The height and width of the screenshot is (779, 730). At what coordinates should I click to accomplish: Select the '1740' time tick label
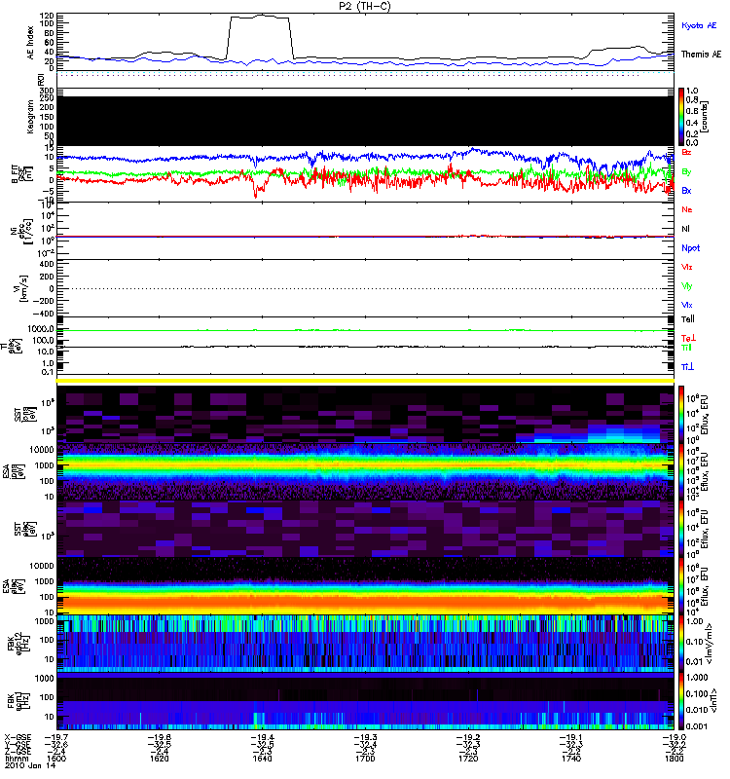pos(571,759)
